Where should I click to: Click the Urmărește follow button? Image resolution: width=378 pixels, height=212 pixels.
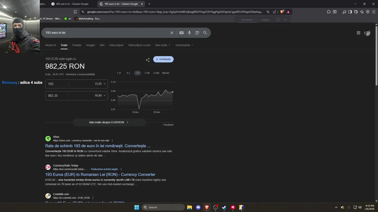click(x=163, y=59)
